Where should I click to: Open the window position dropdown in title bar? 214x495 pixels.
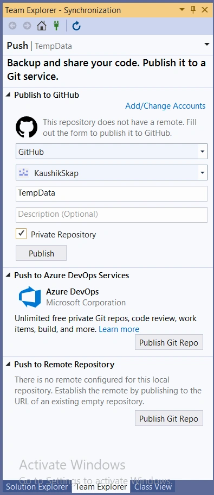[x=182, y=10]
